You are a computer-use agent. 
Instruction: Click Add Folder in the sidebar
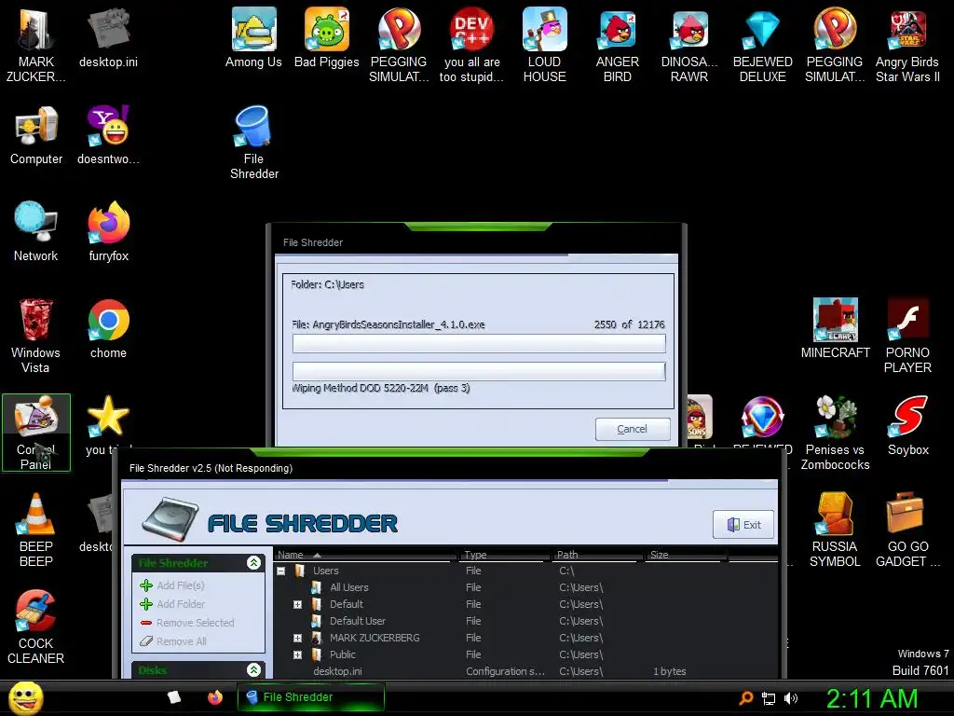pos(172,604)
